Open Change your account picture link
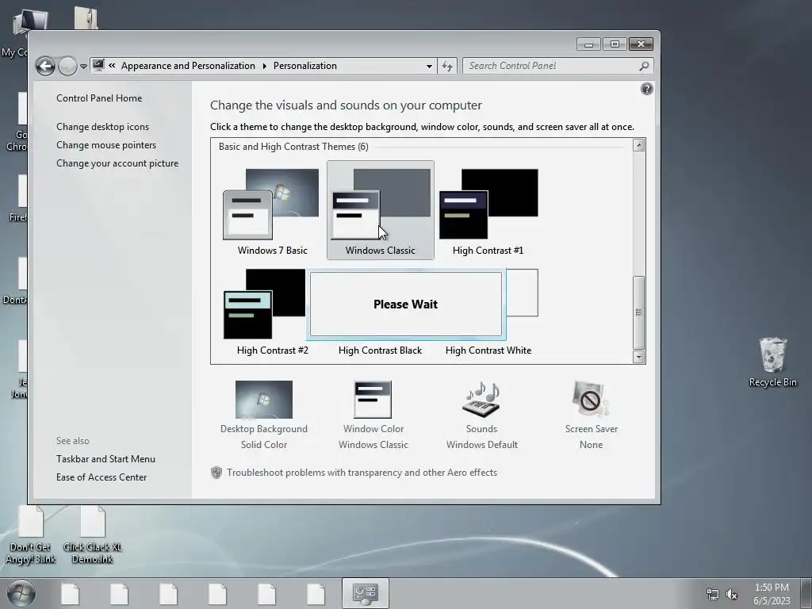The width and height of the screenshot is (812, 609). [117, 163]
